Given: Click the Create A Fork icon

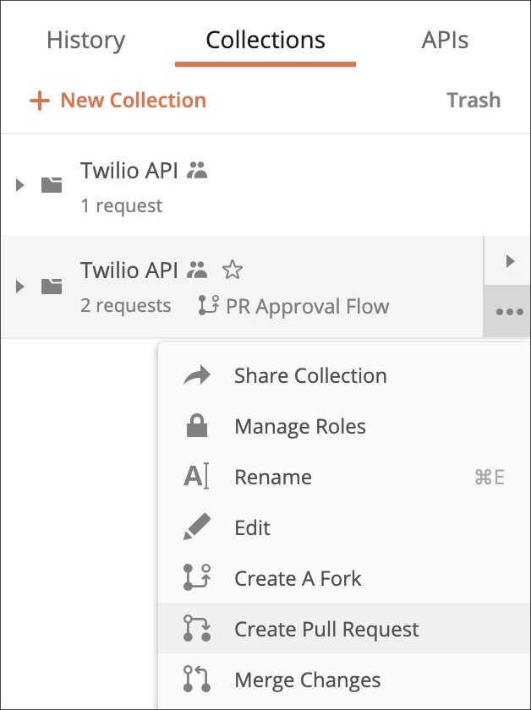Looking at the screenshot, I should click(x=197, y=576).
